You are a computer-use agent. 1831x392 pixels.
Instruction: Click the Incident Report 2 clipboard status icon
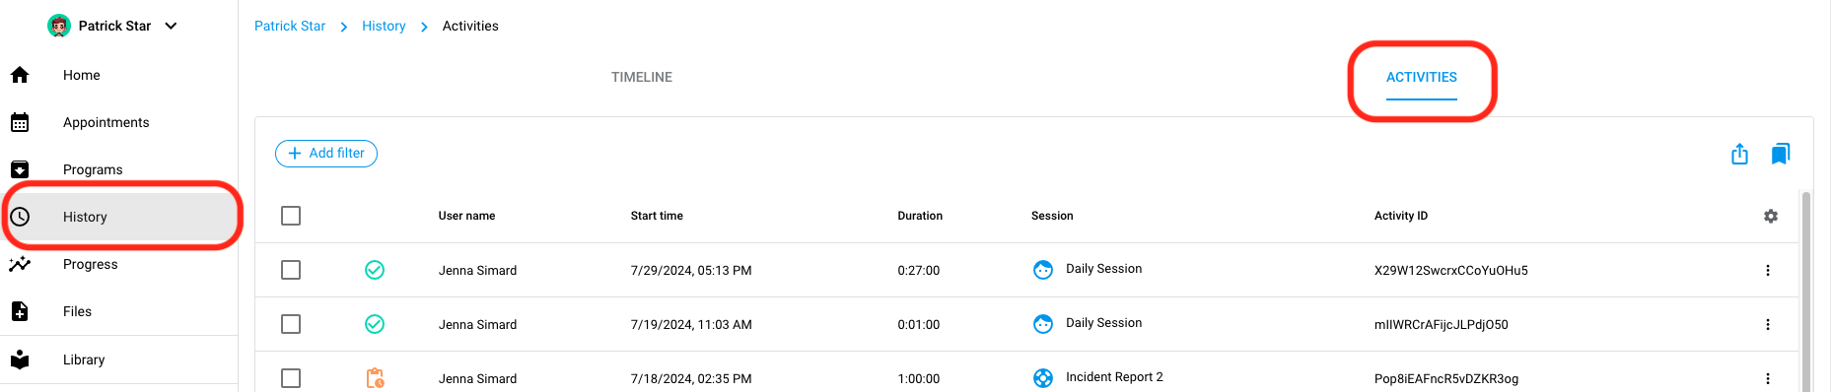coord(375,378)
